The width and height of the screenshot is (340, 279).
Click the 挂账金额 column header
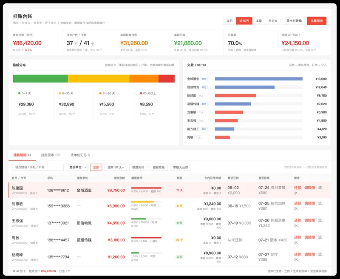point(119,178)
